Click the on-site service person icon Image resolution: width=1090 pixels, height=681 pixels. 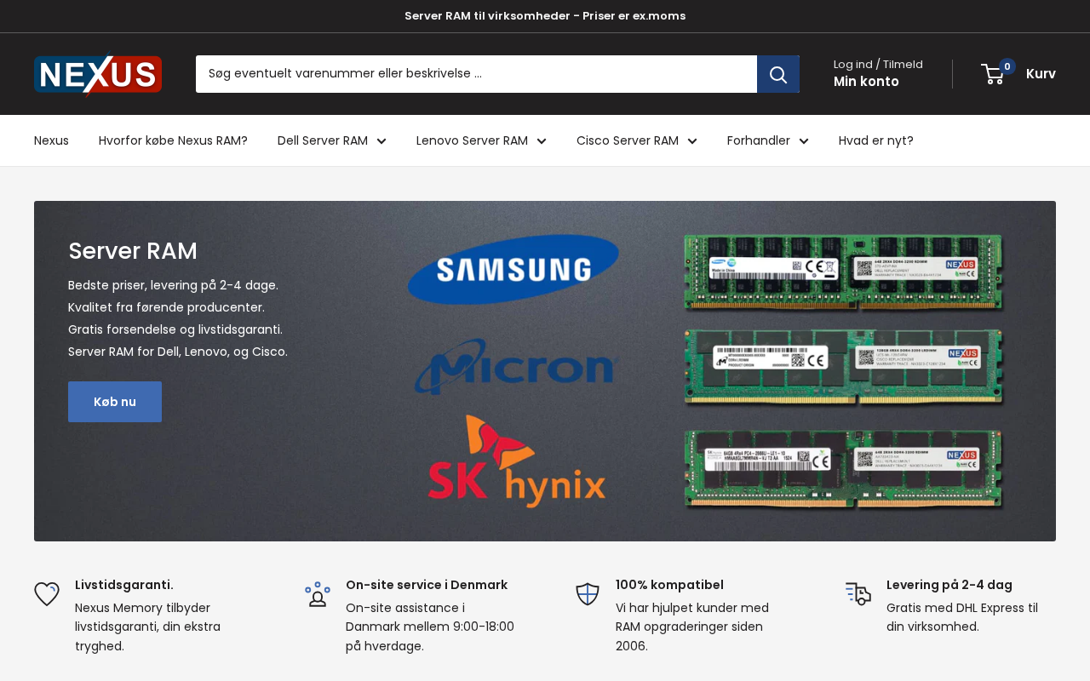click(318, 593)
